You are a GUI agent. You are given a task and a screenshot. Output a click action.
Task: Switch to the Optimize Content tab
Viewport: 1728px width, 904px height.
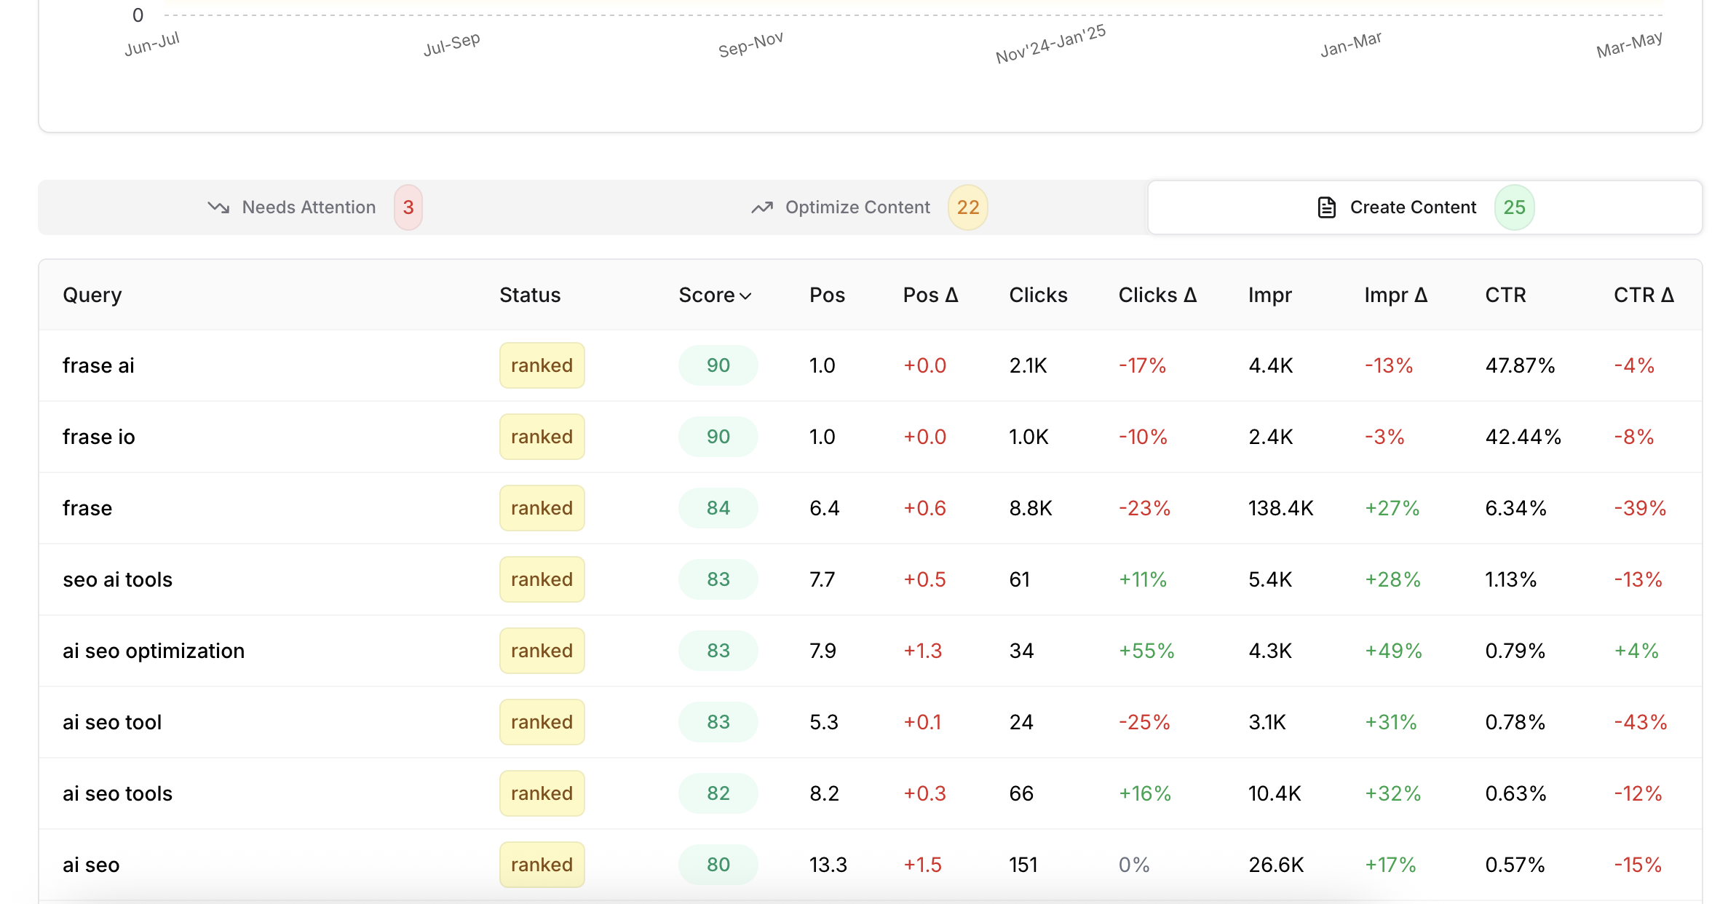click(870, 207)
